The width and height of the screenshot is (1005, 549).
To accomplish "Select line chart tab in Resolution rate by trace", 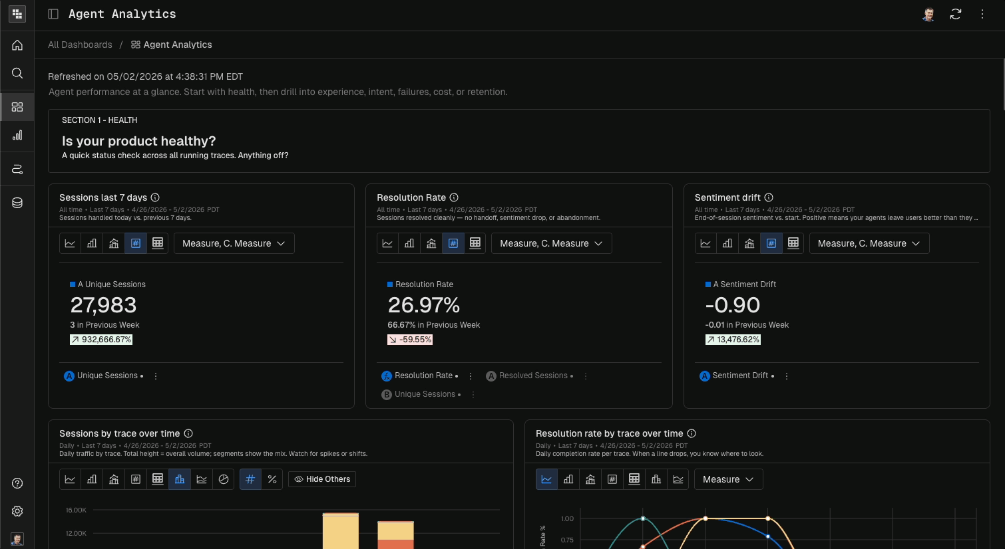I will (546, 479).
